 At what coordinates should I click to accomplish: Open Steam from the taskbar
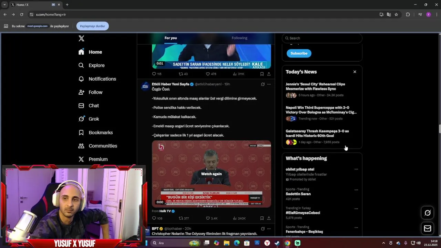pos(277,243)
